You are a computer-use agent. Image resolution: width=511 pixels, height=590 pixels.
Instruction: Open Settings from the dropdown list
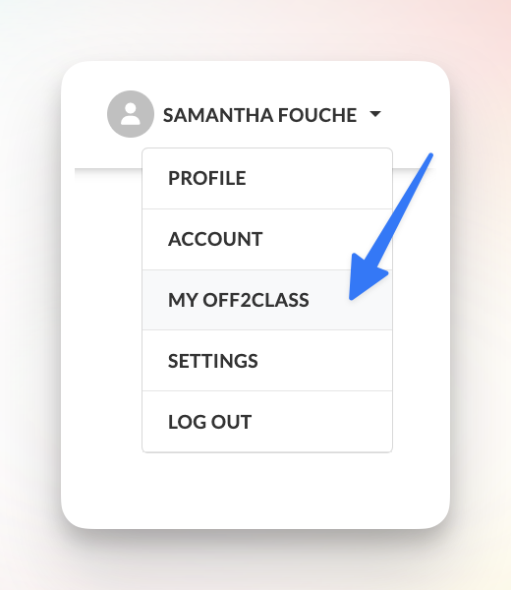click(267, 361)
